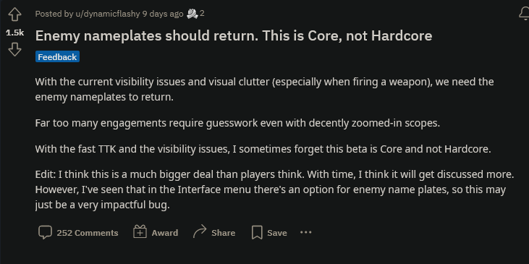Downvote the post with the down arrow

[14, 50]
